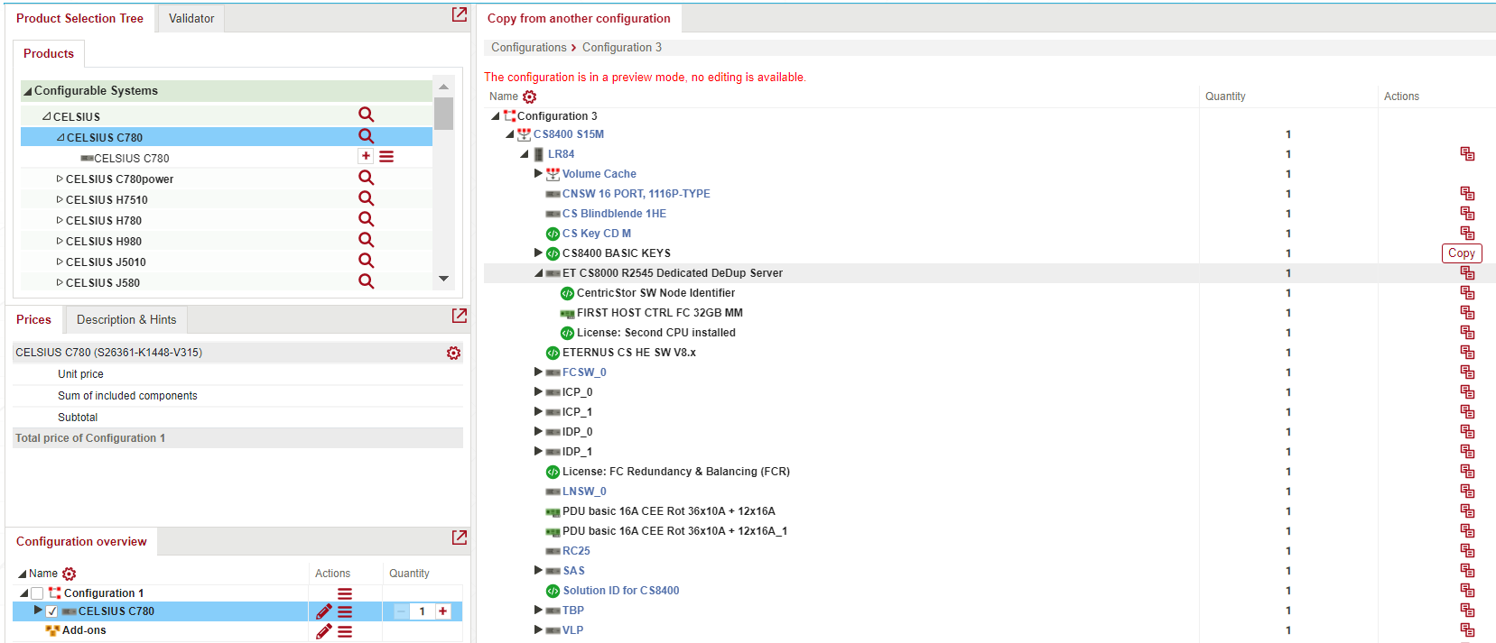
Task: Click the product tree scrollbar up arrow
Action: click(443, 87)
